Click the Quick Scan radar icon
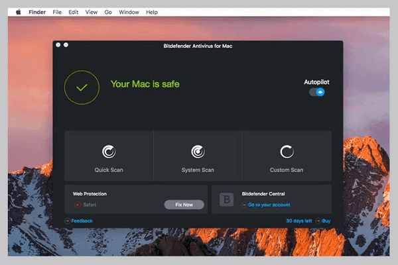The width and height of the screenshot is (398, 265). (109, 152)
